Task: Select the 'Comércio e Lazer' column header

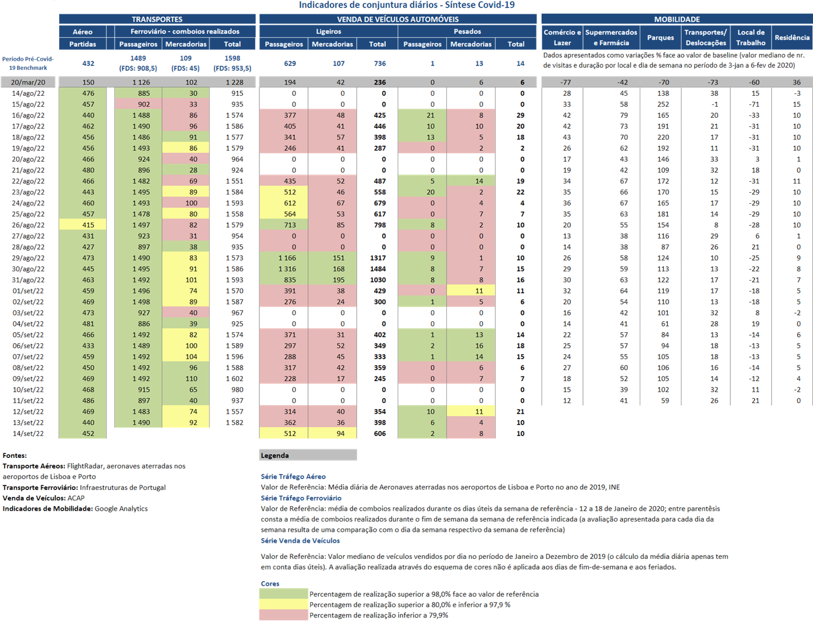Action: pyautogui.click(x=562, y=38)
